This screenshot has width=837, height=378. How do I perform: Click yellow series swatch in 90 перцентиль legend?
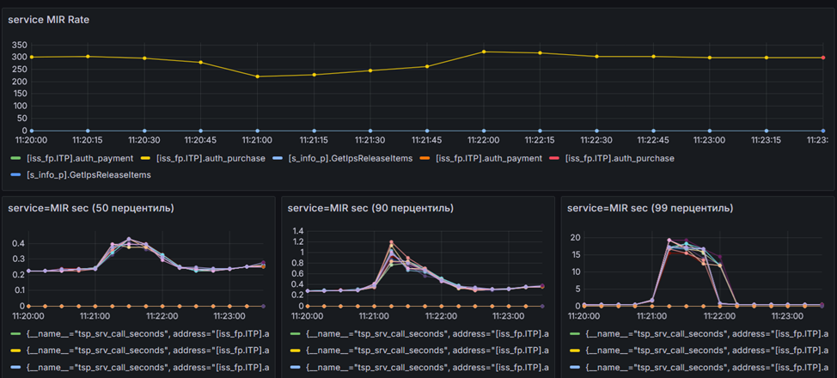point(296,351)
